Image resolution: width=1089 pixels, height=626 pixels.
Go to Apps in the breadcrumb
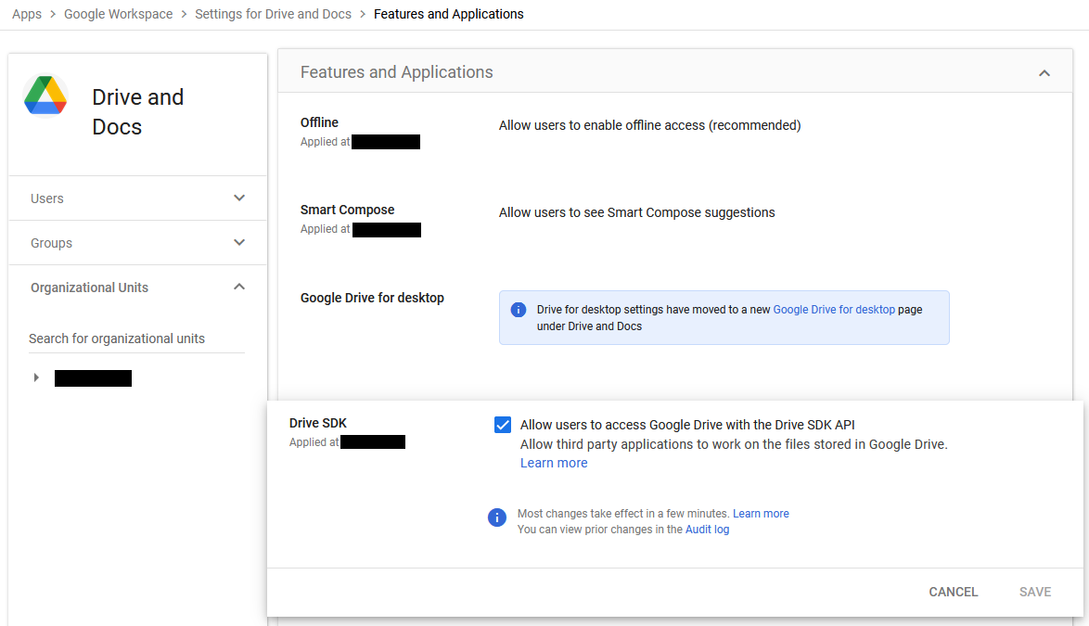[x=27, y=14]
